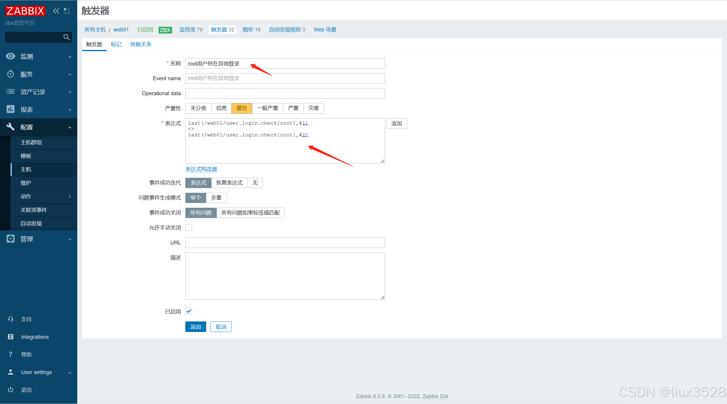The width and height of the screenshot is (727, 404).
Task: Click the wrench icon for 配置
Action: click(x=11, y=127)
